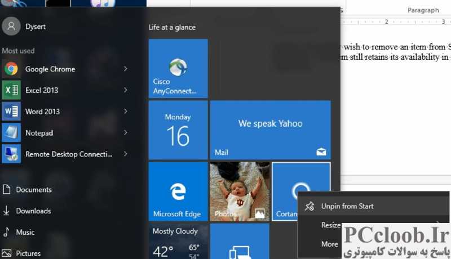Open the Photos tile with baby picture
The height and width of the screenshot is (259, 451).
240,191
